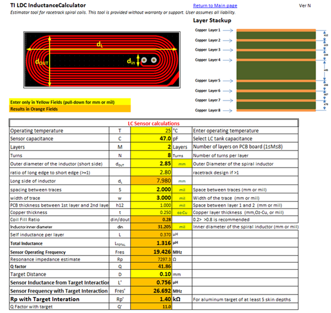Click the LC Sensor calculations header

point(153,123)
